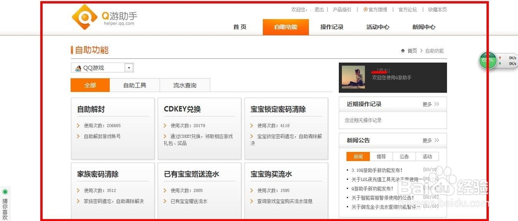Open news 关于智能客服暂停使用的公告！
The width and height of the screenshot is (518, 221).
pyautogui.click(x=383, y=198)
